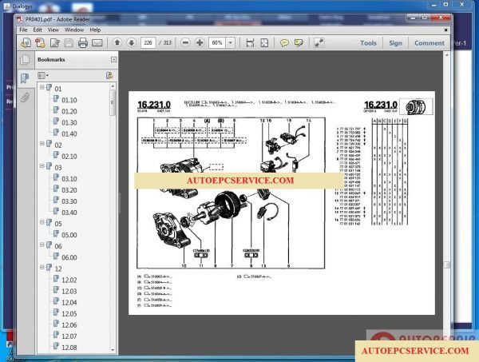The image size is (479, 362).
Task: Collapse bookmark group 01
Action: click(42, 87)
